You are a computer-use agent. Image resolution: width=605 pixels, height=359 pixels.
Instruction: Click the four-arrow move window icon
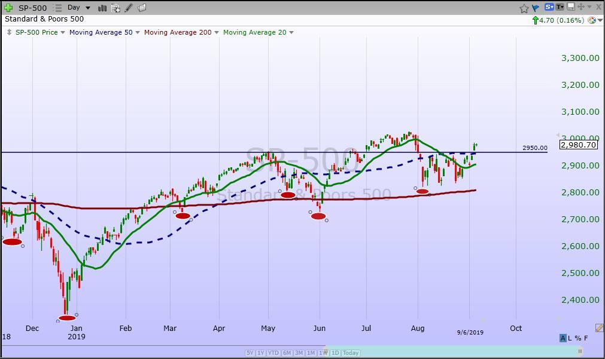580,7
